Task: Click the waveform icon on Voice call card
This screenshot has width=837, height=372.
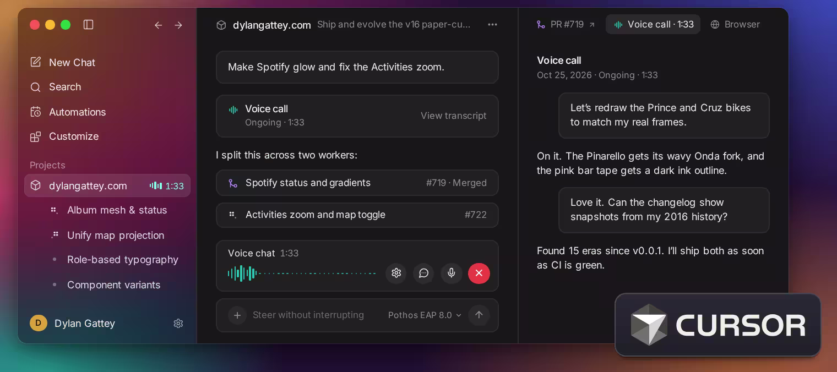Action: (x=233, y=110)
